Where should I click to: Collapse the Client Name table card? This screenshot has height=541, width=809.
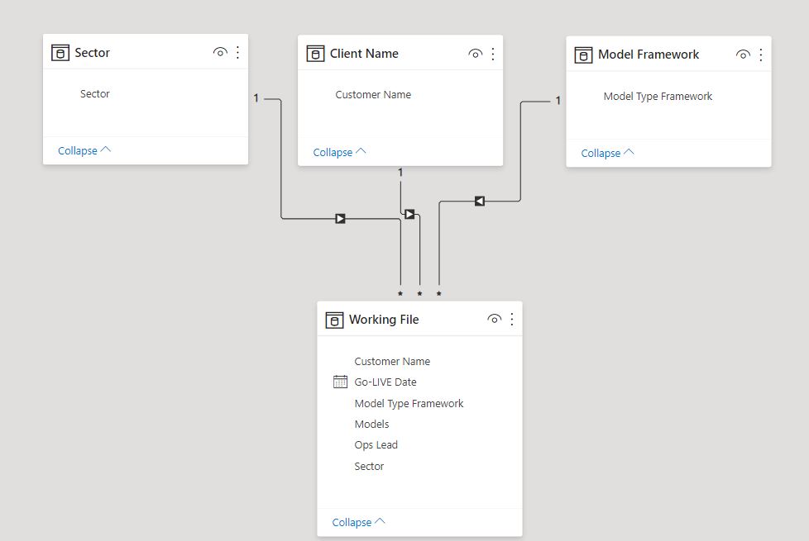339,152
